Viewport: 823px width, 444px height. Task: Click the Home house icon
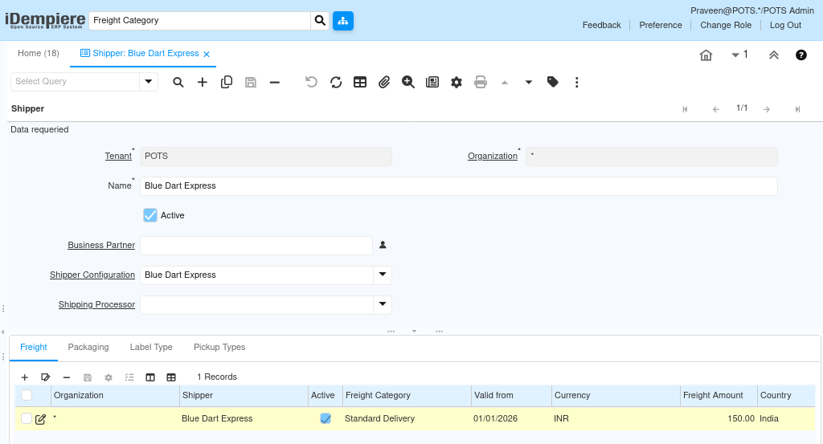click(706, 55)
